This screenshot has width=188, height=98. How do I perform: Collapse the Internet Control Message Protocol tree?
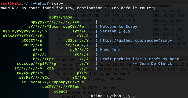(x=51, y=74)
